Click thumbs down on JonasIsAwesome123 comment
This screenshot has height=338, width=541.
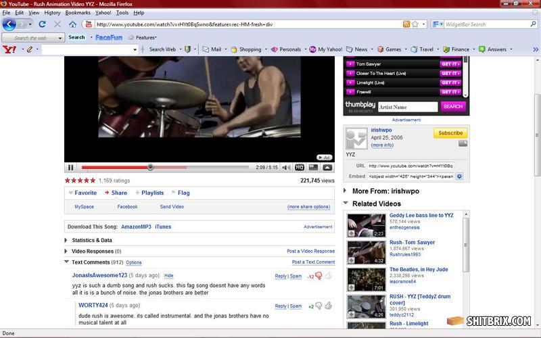pos(319,276)
